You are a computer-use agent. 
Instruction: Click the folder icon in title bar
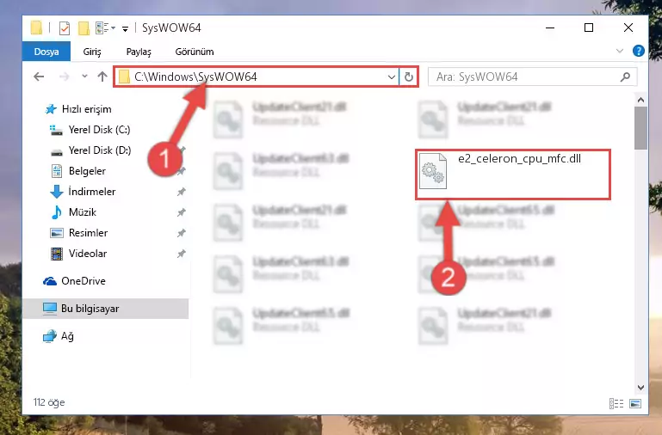point(37,28)
